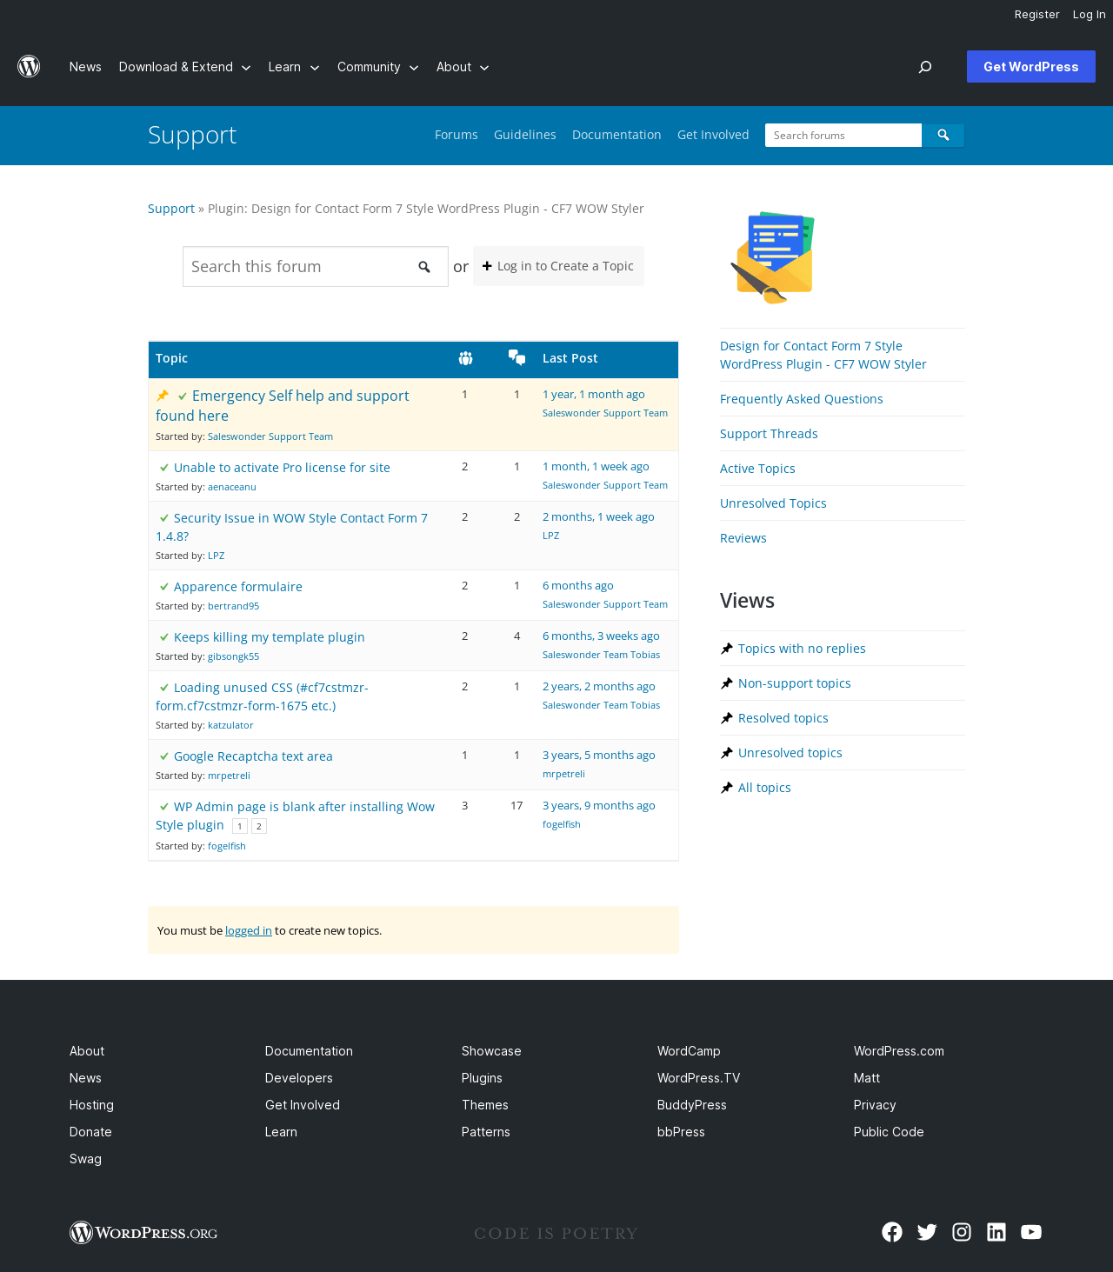Expand the Community menu
This screenshot has height=1272, width=1113.
378,67
